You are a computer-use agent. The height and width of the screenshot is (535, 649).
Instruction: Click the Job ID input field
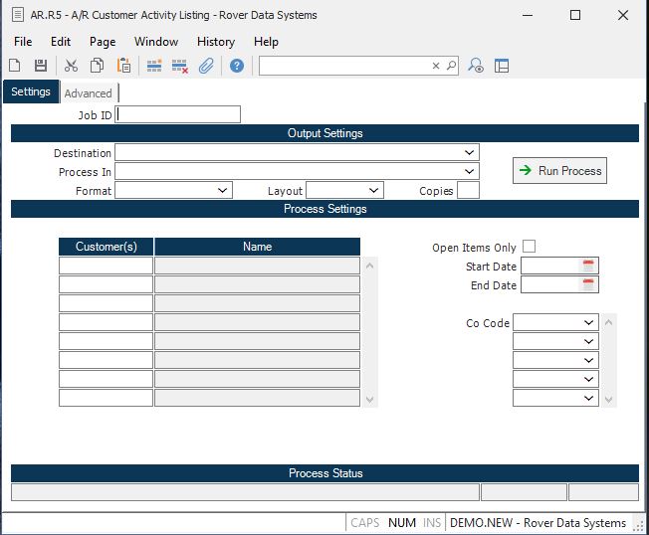tap(178, 114)
